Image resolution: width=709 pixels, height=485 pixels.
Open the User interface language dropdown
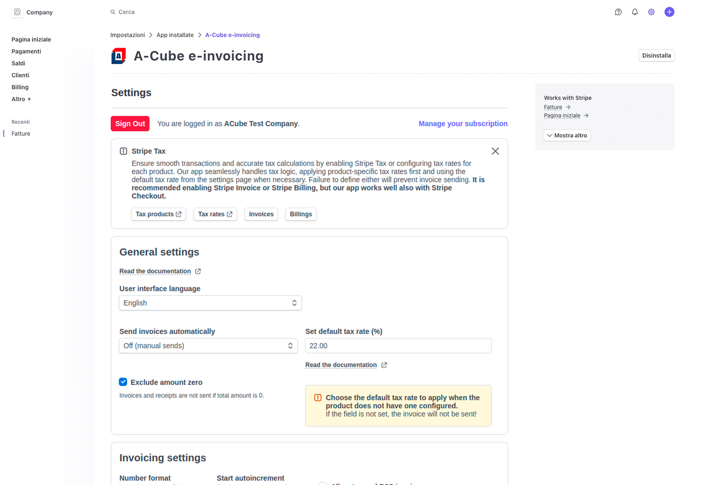click(x=210, y=303)
